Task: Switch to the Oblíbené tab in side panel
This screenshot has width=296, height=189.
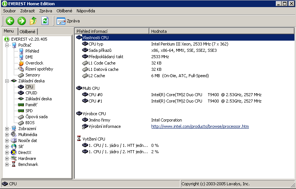Action: click(x=27, y=32)
